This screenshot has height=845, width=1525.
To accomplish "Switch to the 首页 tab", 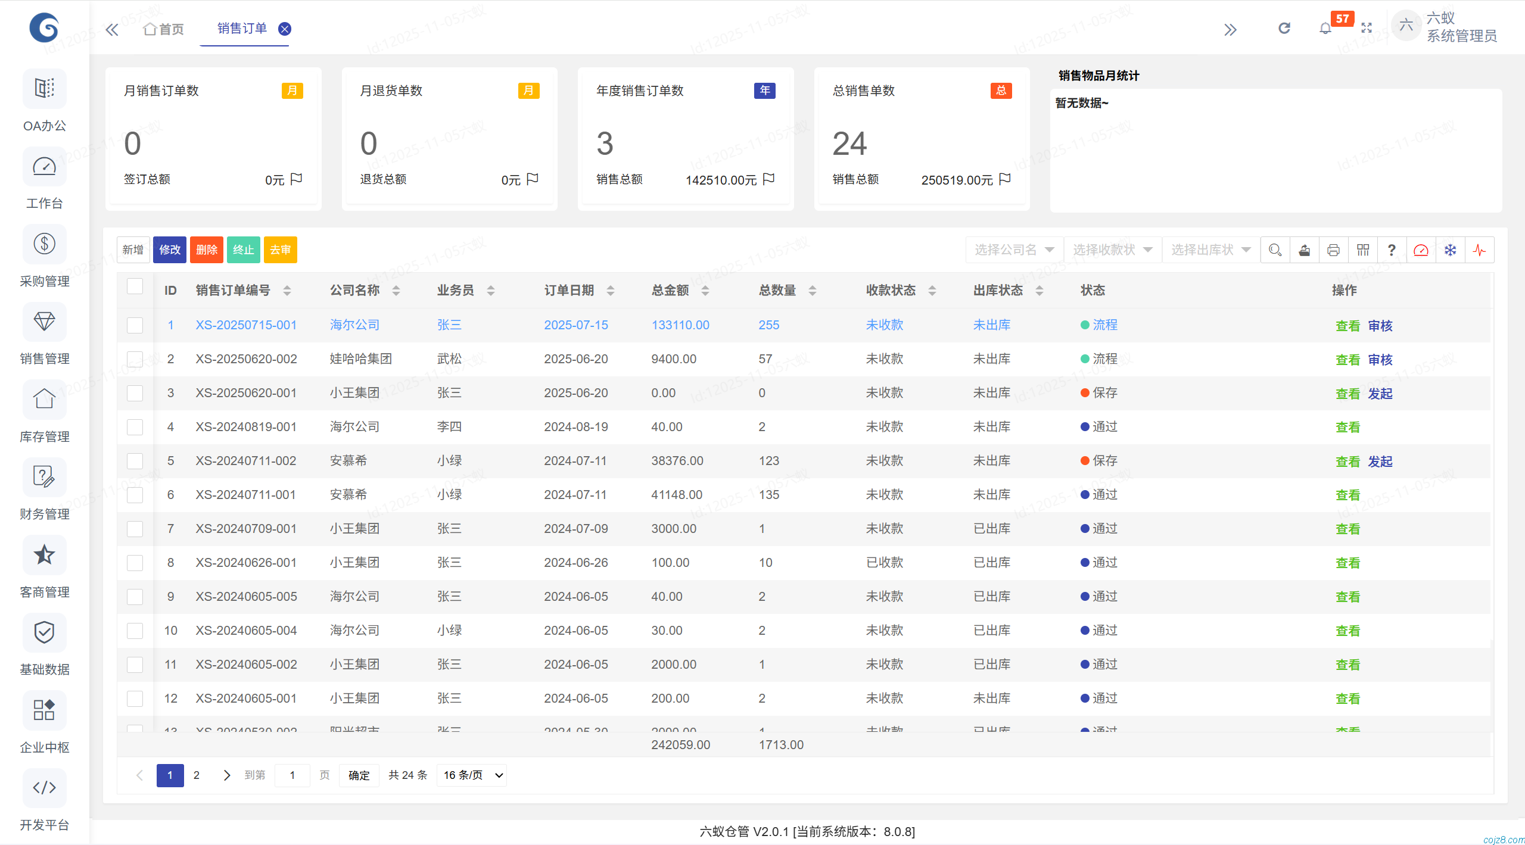I will tap(163, 28).
